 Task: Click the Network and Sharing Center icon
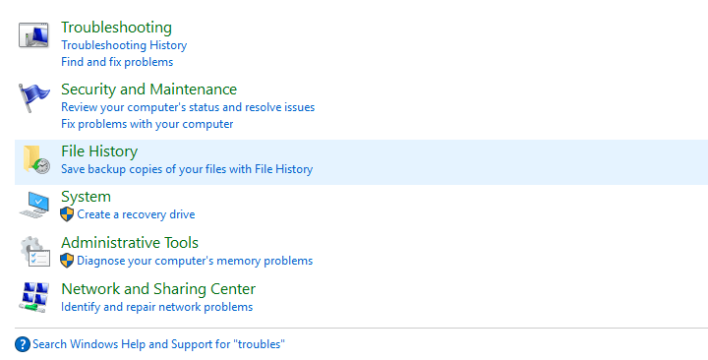pyautogui.click(x=33, y=297)
